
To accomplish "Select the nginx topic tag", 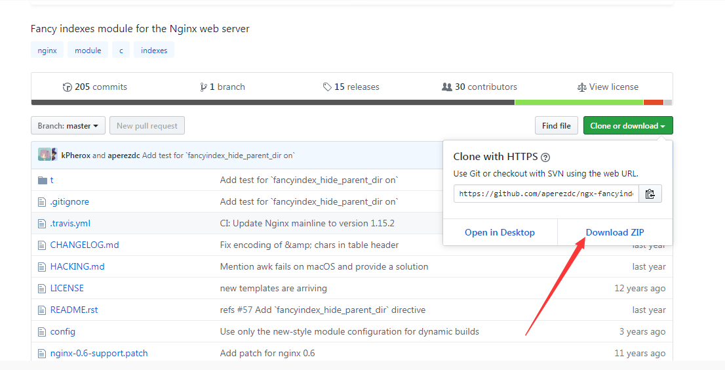I will click(47, 51).
